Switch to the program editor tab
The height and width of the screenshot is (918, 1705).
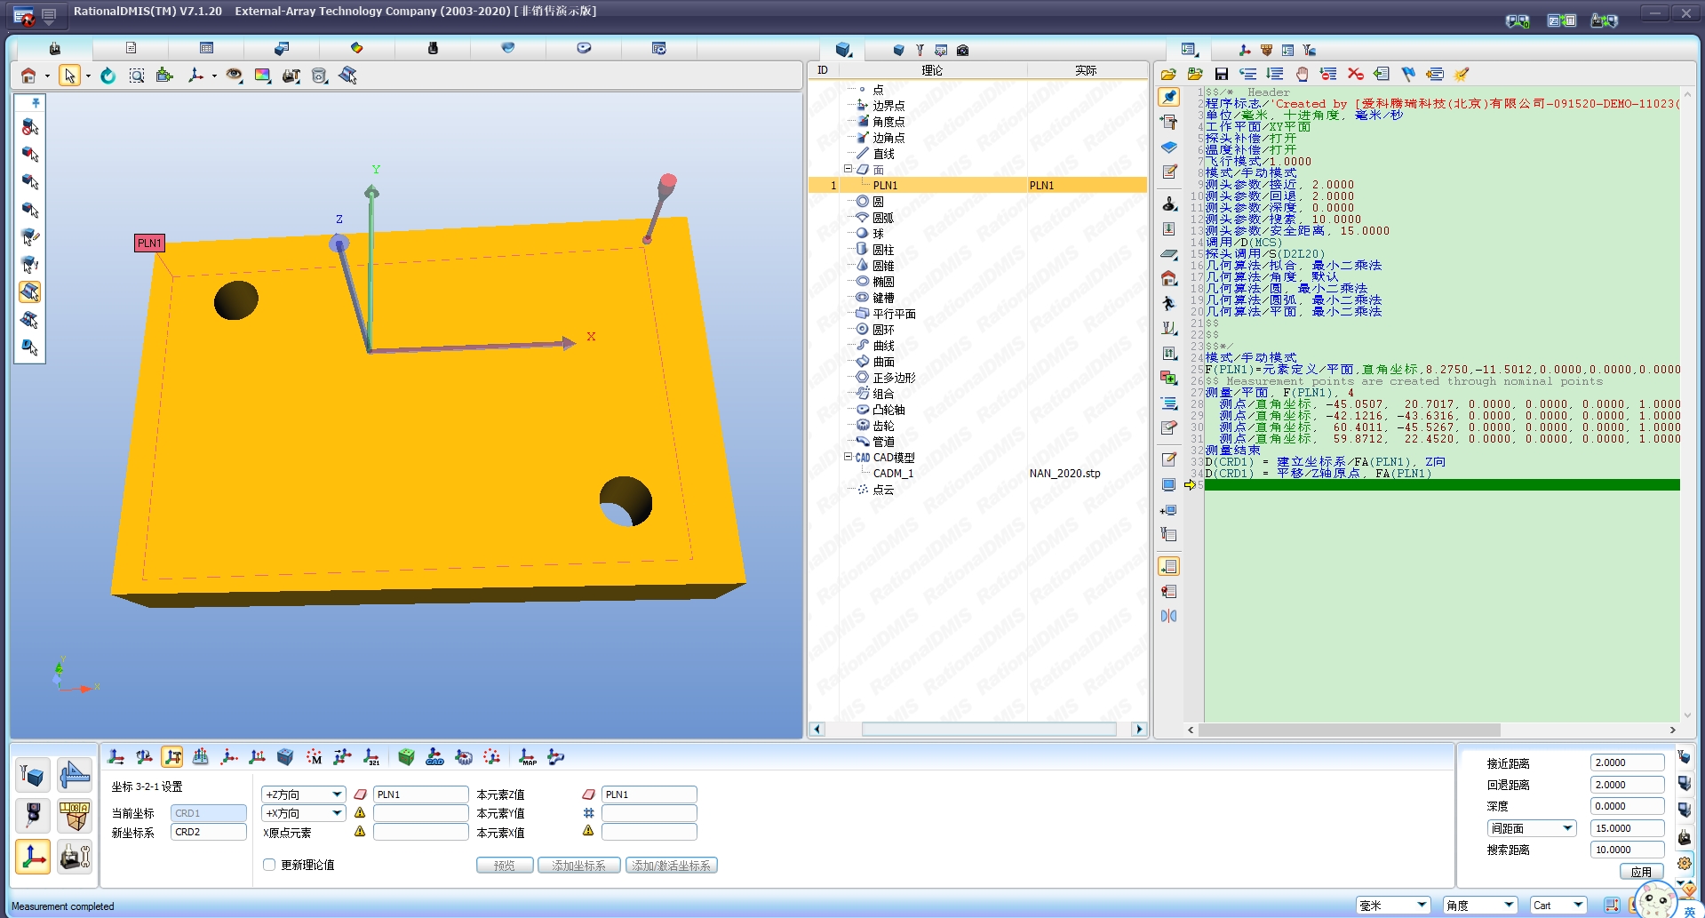1190,50
